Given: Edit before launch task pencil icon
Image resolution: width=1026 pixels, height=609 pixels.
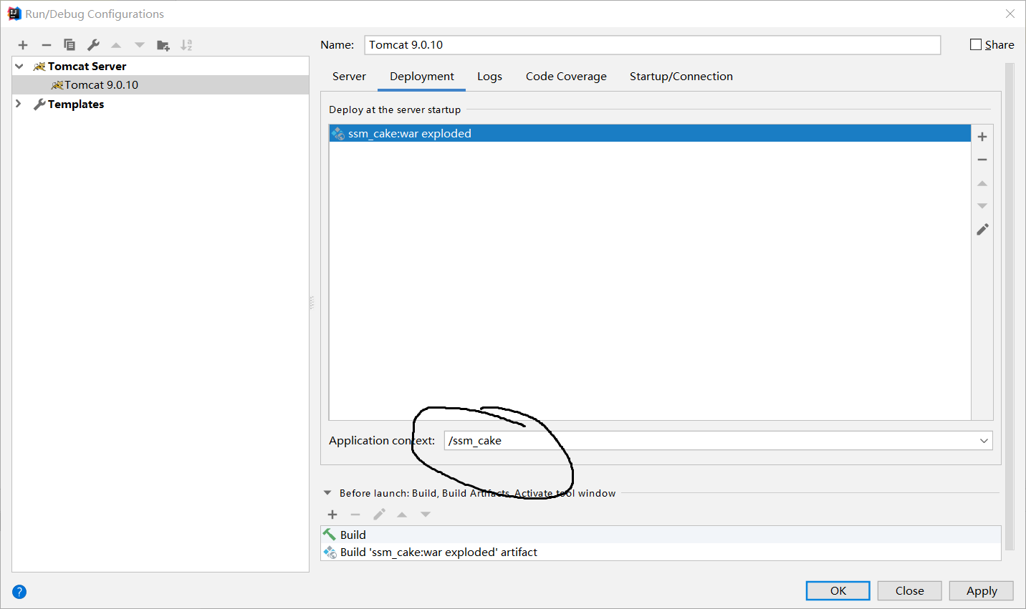Looking at the screenshot, I should 379,515.
